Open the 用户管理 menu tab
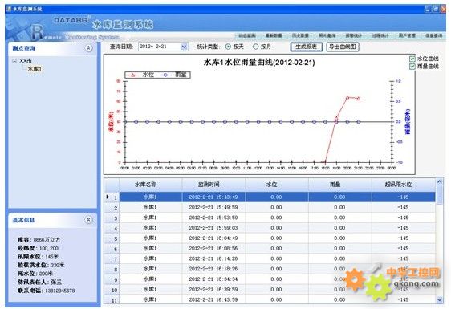 click(x=407, y=35)
